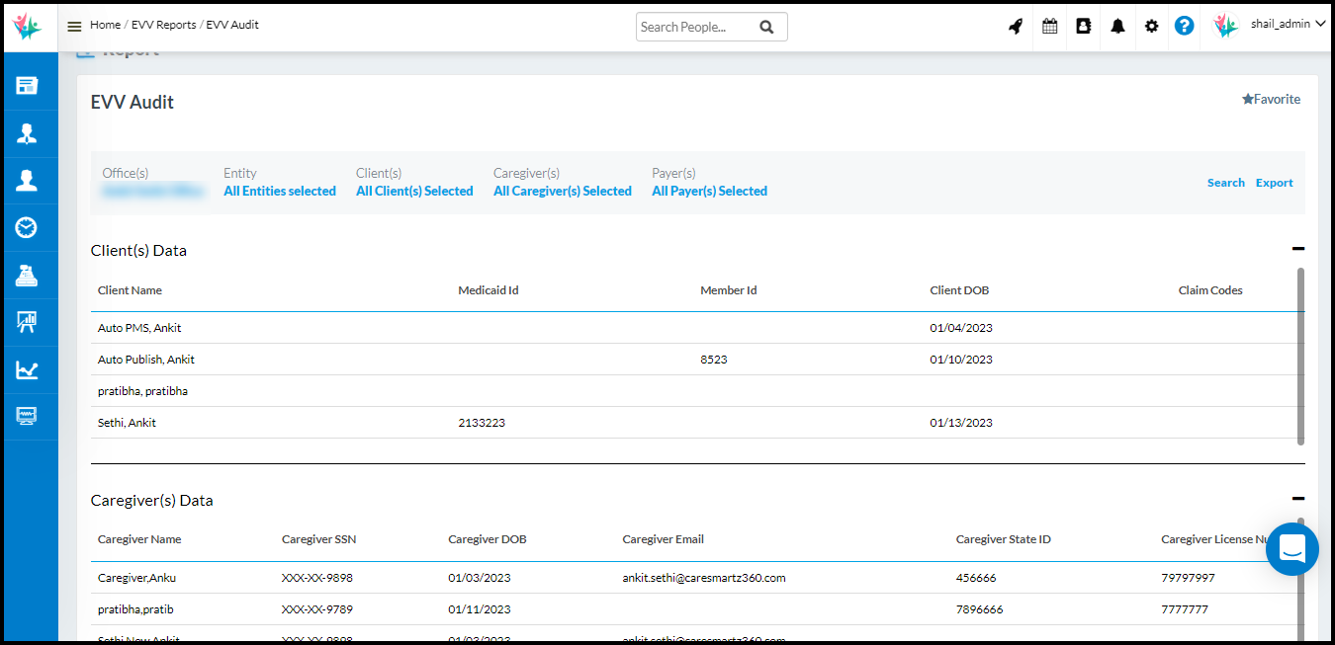Viewport: 1335px width, 645px height.
Task: Open the All Client(s) Selected filter
Action: pos(414,192)
